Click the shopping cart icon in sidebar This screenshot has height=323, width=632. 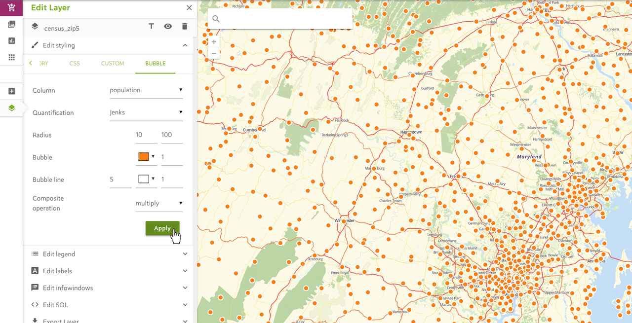(11, 8)
